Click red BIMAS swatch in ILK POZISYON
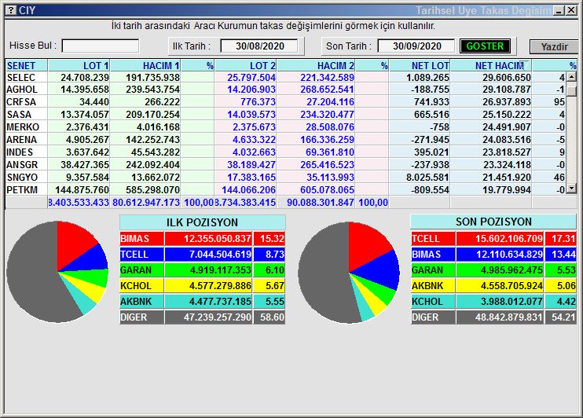This screenshot has height=418, width=583. click(141, 238)
